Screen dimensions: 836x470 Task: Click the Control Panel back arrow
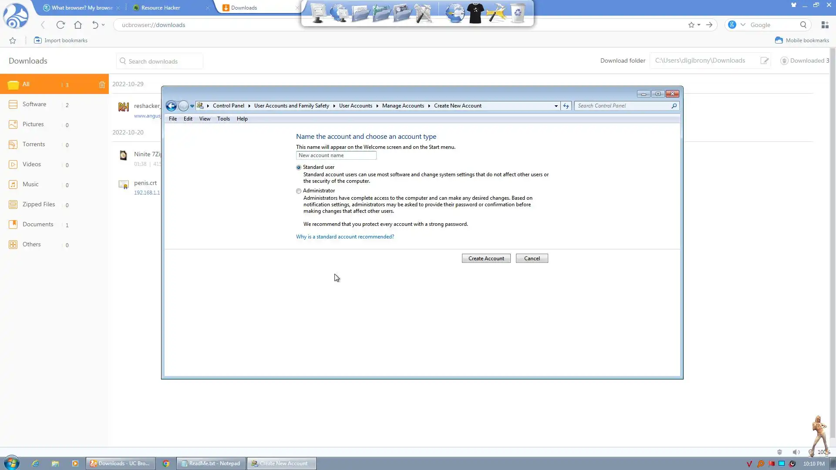(171, 106)
